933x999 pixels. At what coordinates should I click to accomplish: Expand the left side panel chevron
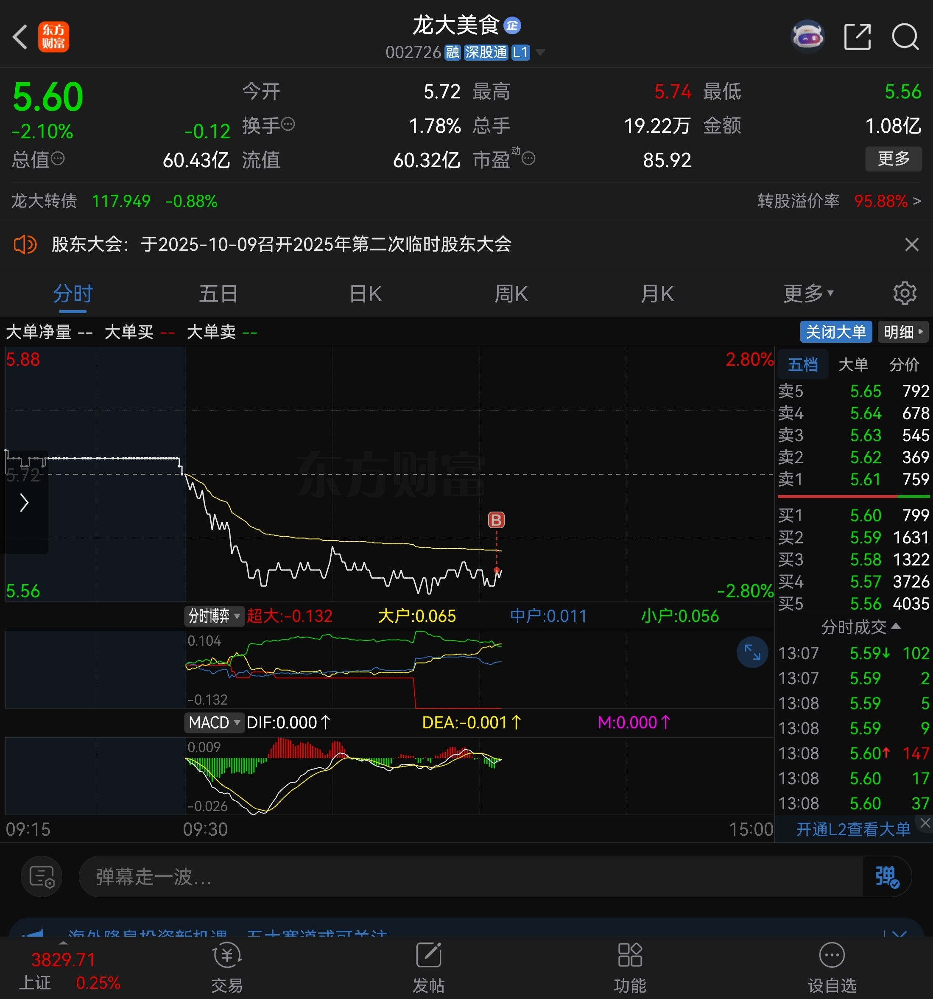[24, 503]
